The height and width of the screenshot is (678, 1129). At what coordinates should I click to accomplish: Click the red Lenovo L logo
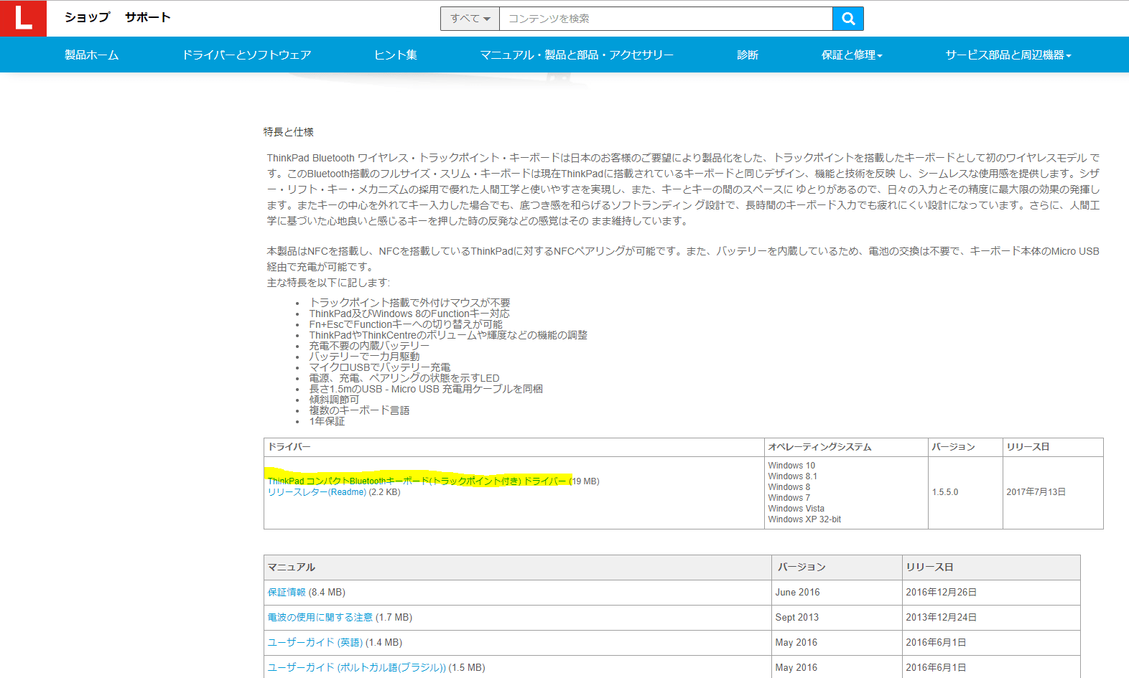point(23,18)
